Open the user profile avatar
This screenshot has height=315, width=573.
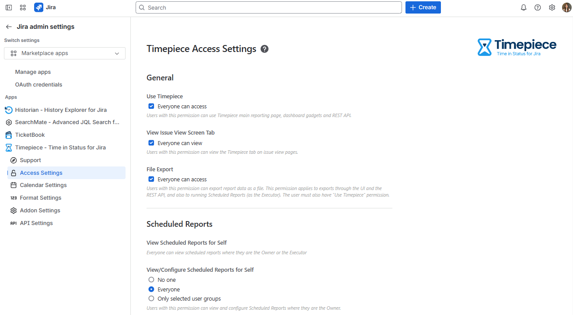click(566, 7)
